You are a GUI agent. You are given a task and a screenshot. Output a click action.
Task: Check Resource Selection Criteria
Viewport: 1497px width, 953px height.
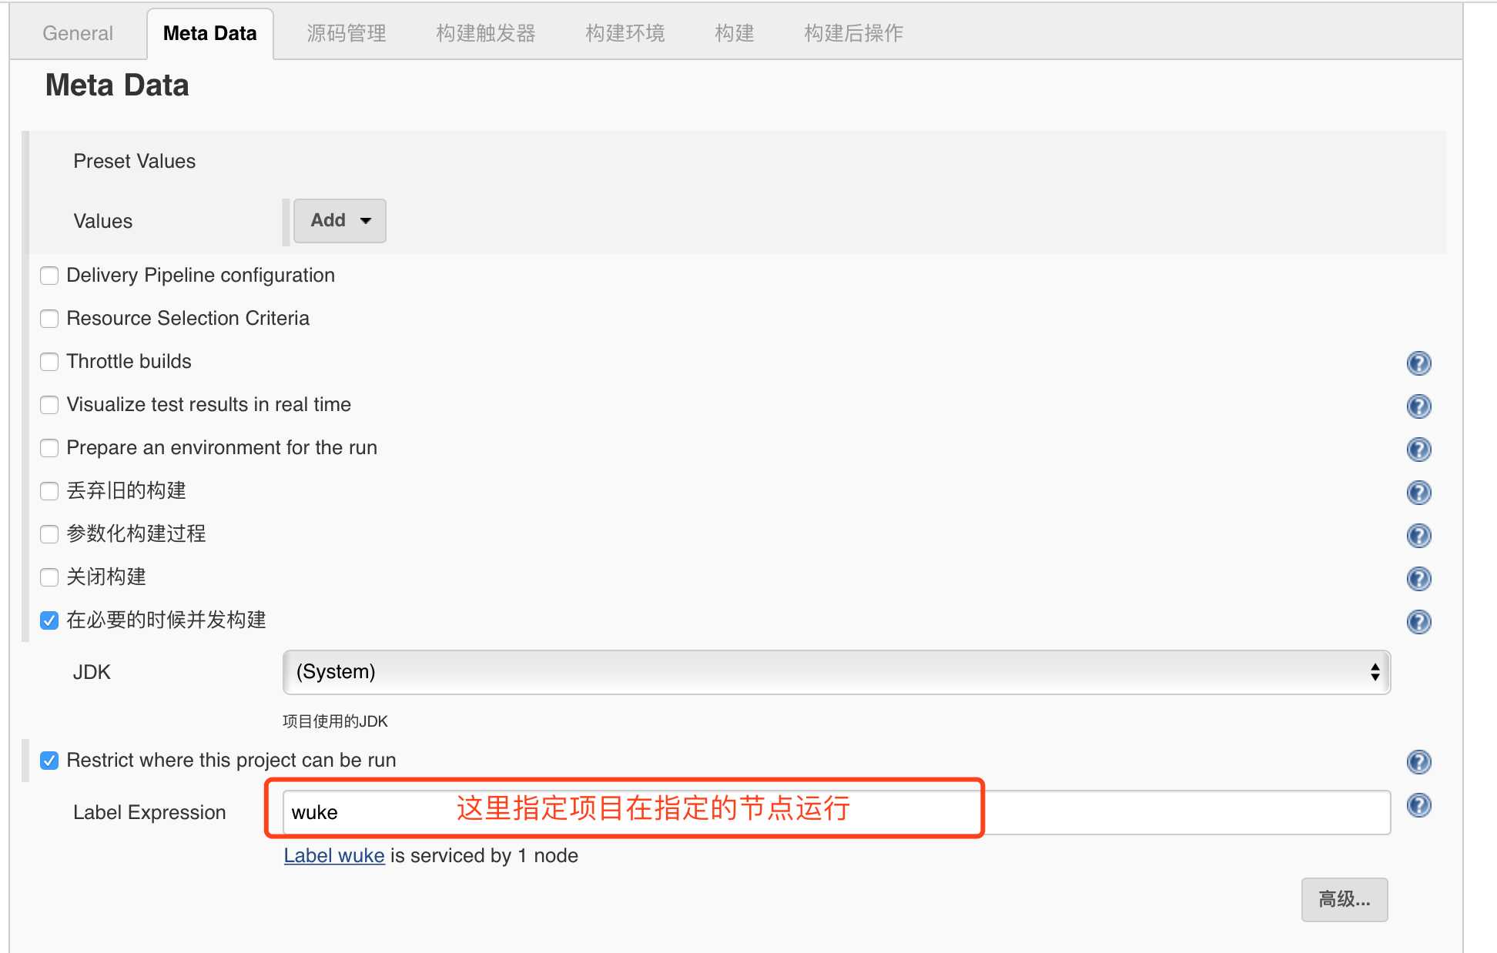[x=49, y=319]
